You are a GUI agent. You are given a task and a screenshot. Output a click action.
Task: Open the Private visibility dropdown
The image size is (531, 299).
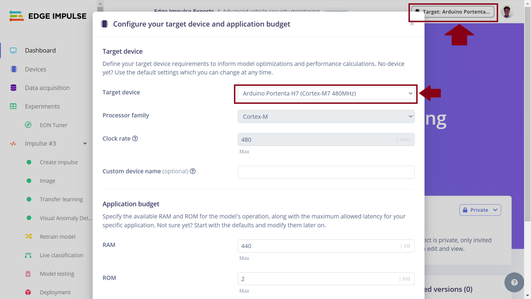point(480,210)
